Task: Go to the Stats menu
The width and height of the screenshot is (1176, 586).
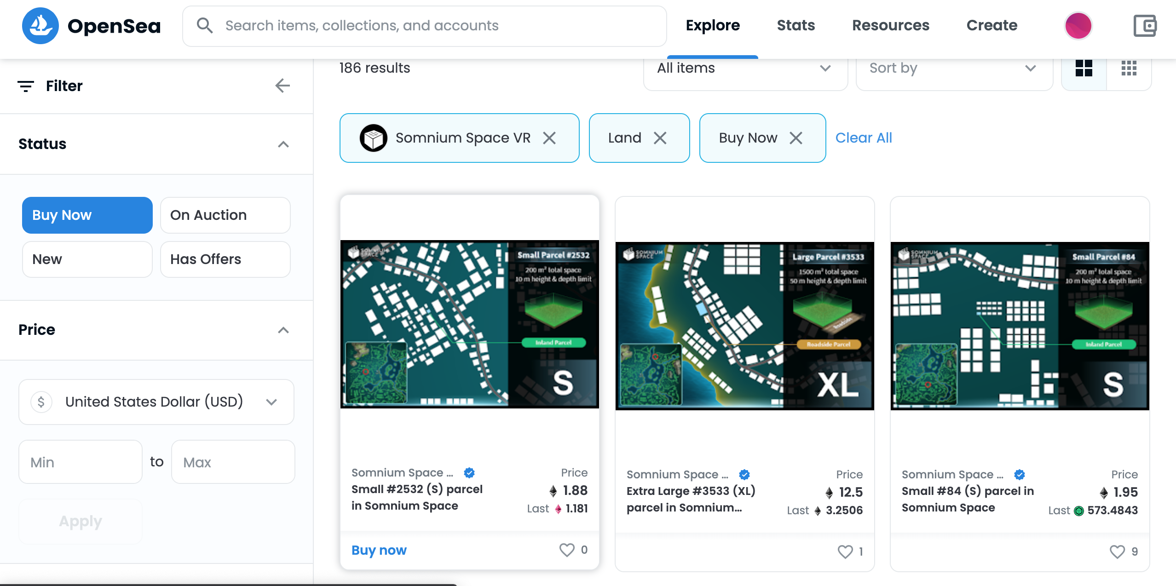Action: [796, 26]
